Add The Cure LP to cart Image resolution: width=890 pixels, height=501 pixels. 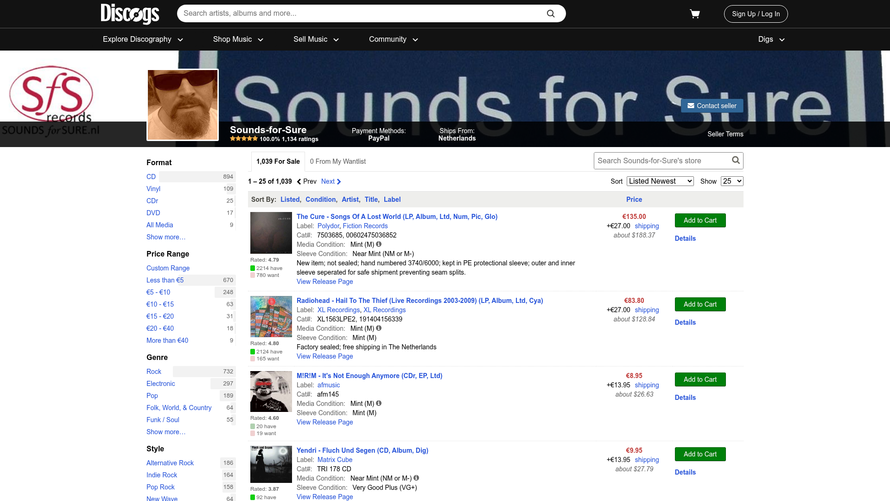[700, 220]
